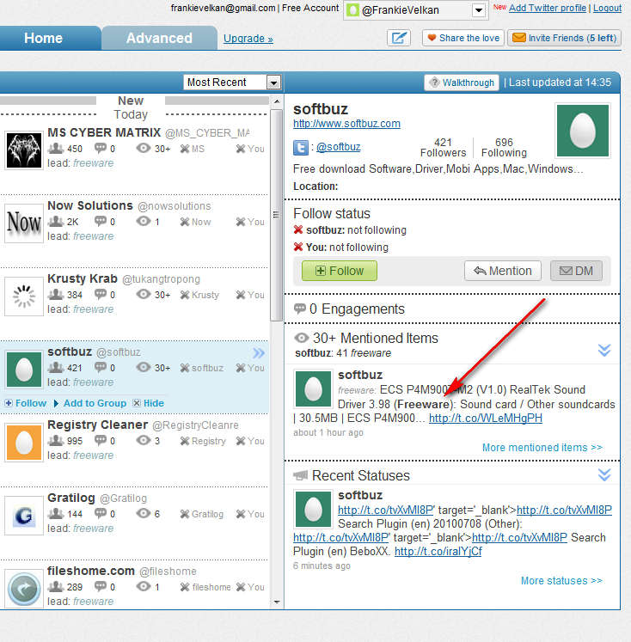Click softbuz egg avatar in profile header
Image resolution: width=631 pixels, height=642 pixels.
pyautogui.click(x=583, y=131)
